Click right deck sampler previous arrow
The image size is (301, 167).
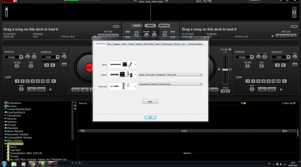(x=277, y=65)
